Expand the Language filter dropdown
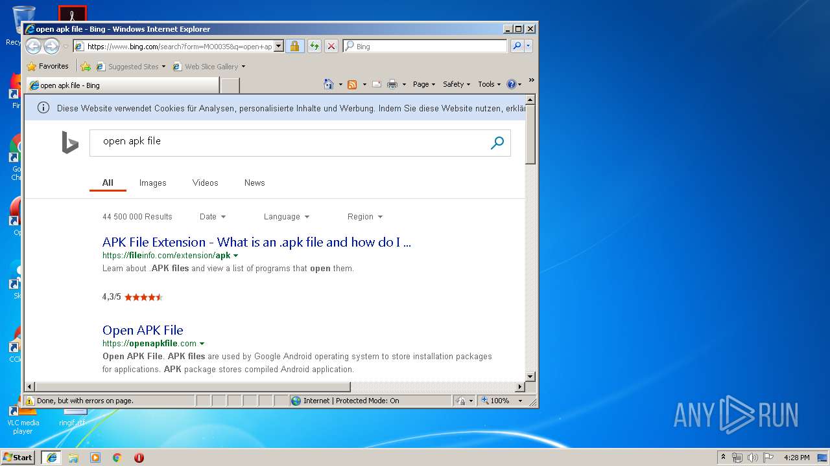 (x=287, y=217)
